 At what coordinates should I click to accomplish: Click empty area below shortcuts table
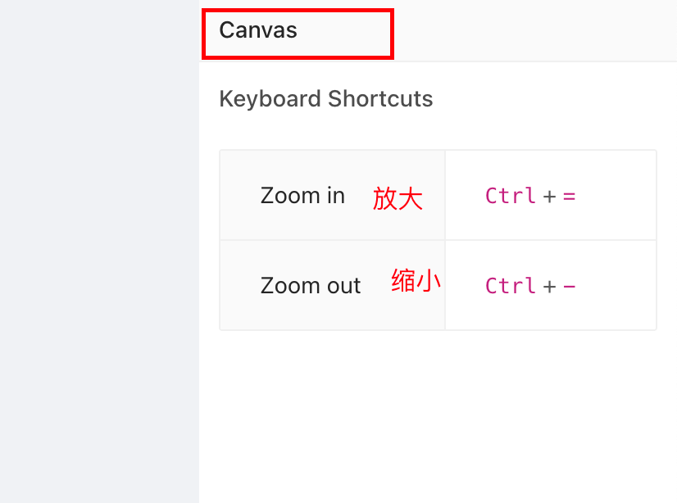click(438, 415)
